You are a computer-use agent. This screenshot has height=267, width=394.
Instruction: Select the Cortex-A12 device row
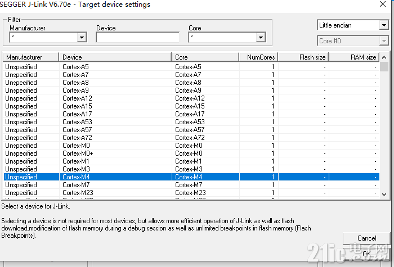tap(191, 98)
